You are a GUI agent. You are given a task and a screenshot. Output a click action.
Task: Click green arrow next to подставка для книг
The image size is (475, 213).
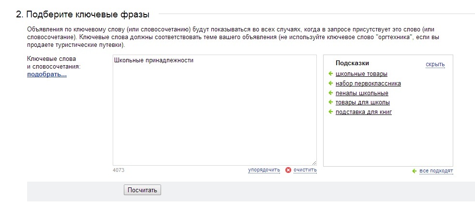[330, 112]
